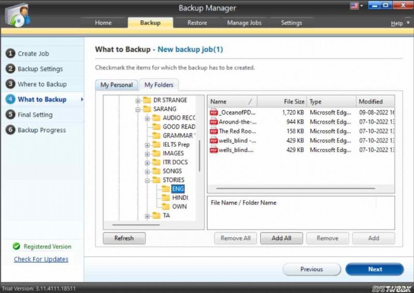The height and width of the screenshot is (293, 414).
Task: Click the Registered Version green check icon
Action: coord(17,246)
